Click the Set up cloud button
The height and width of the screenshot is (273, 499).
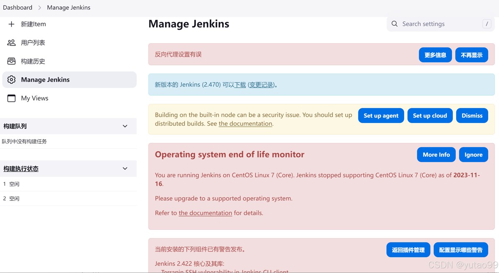coord(430,116)
